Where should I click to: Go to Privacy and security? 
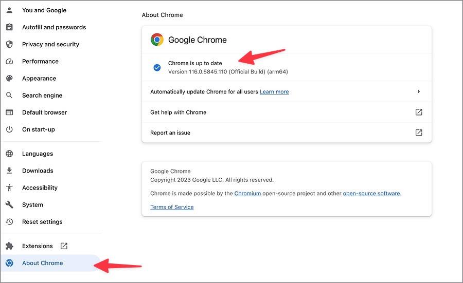point(50,44)
